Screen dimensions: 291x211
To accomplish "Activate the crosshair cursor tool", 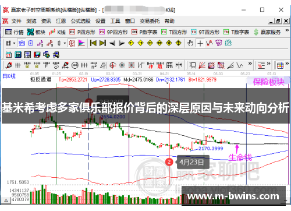I will 200,43.
